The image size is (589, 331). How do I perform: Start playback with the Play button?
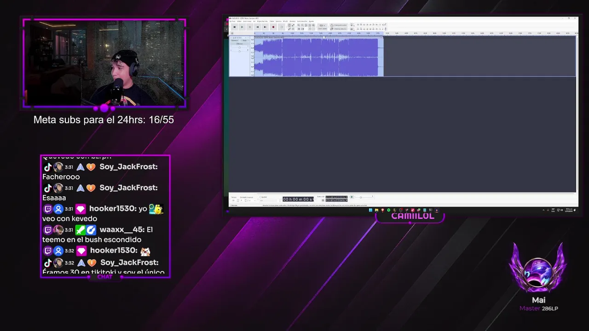pyautogui.click(x=242, y=27)
